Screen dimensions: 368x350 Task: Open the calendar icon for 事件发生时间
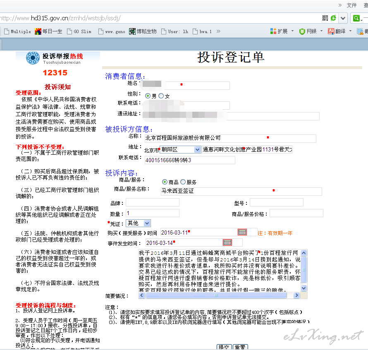click(x=227, y=243)
